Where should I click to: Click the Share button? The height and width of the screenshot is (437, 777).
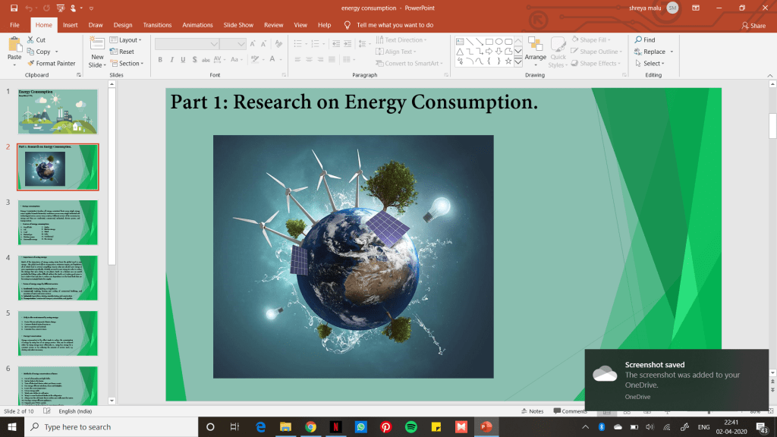753,25
